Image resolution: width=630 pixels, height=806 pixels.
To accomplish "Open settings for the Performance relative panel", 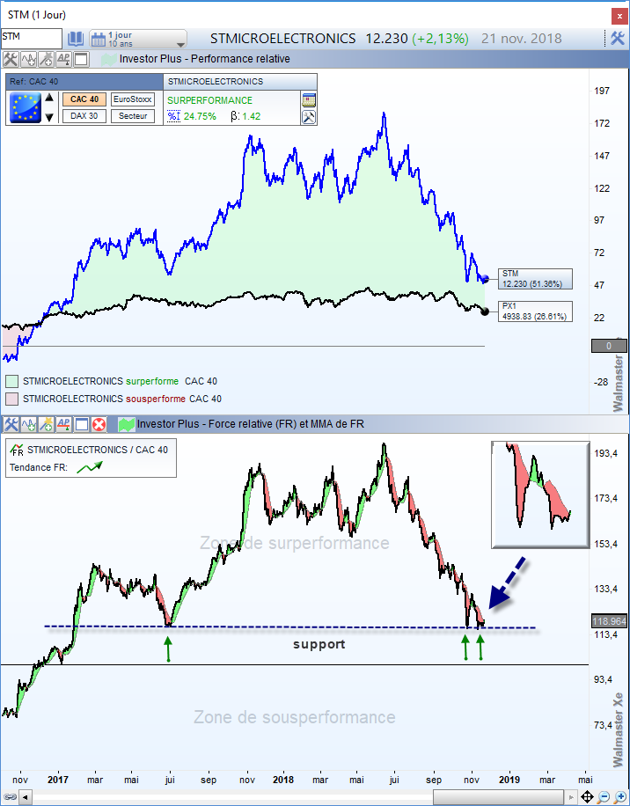I will [x=11, y=59].
